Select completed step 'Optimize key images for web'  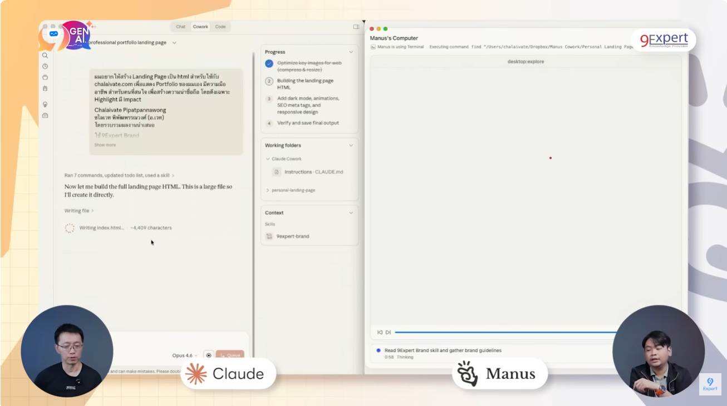[x=310, y=66]
